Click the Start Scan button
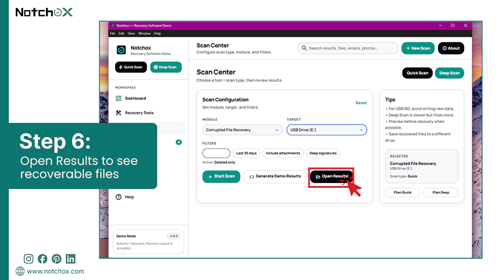This screenshot has width=498, height=280. [221, 176]
